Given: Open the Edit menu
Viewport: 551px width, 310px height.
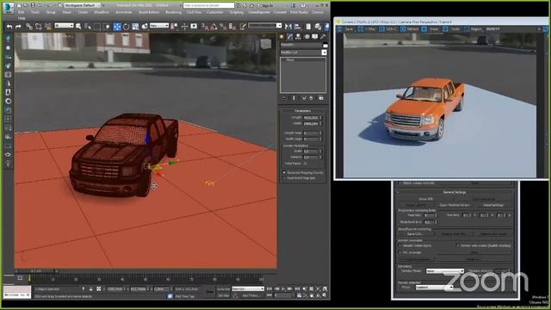Looking at the screenshot, I should tap(21, 12).
